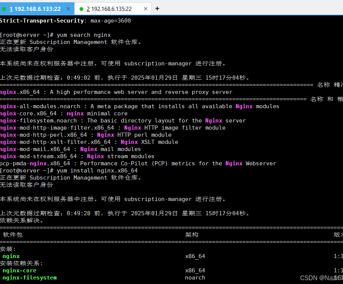Click 'nginx-mod-http-xslt-filter.x86_64' line
The height and width of the screenshot is (284, 343).
point(89,142)
